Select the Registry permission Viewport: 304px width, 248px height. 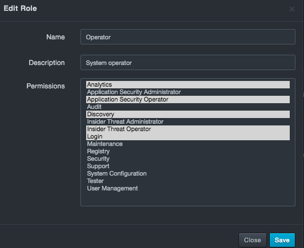(188, 151)
